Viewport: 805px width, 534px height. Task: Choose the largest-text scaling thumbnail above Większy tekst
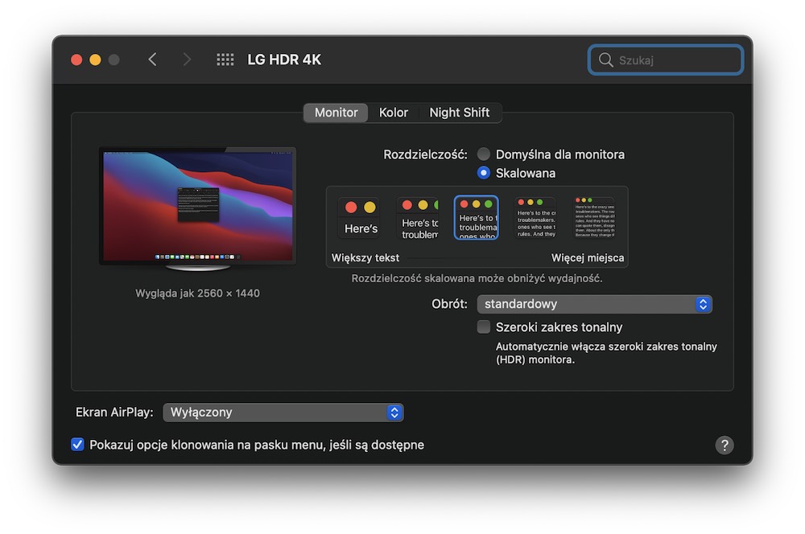tap(361, 217)
